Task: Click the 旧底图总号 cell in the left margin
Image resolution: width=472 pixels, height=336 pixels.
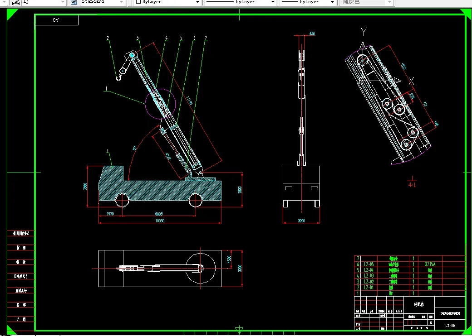Action: pos(21,276)
